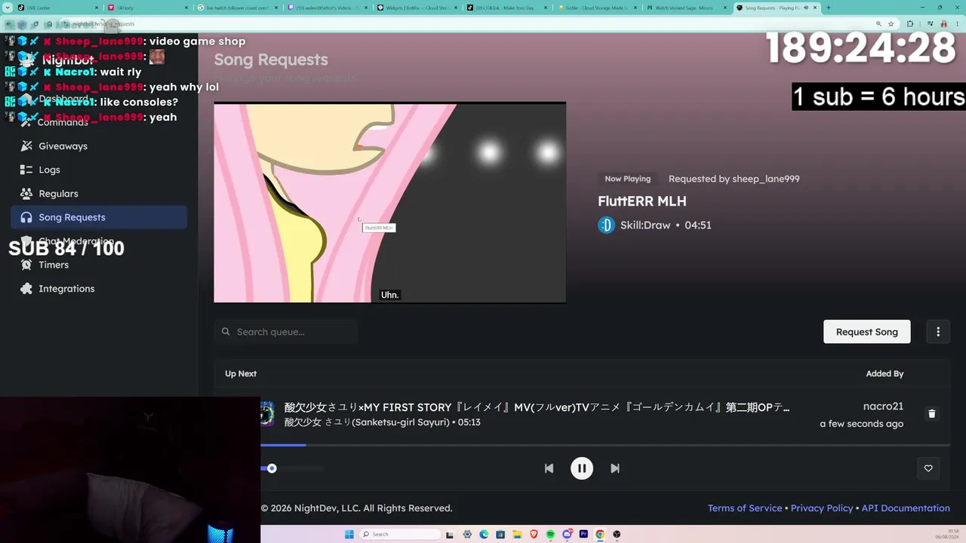Viewport: 966px width, 543px height.
Task: Open Microsoft Edge from the taskbar
Action: click(x=484, y=535)
